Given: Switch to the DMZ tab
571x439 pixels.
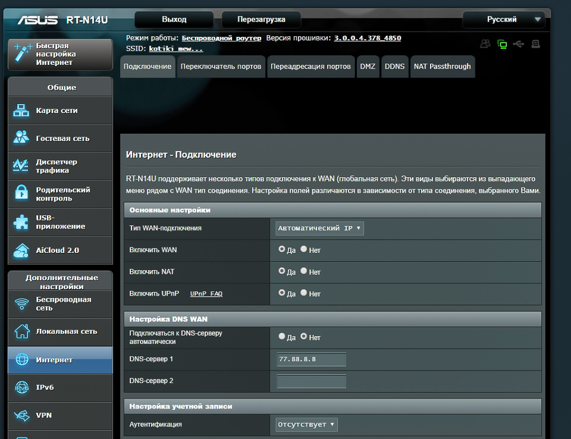Looking at the screenshot, I should point(368,67).
